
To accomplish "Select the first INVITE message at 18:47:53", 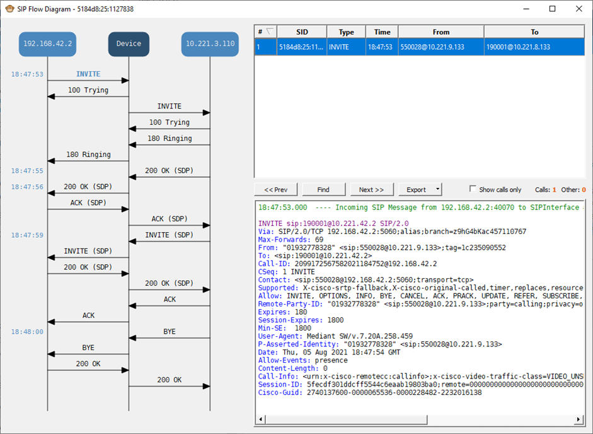I will coord(88,74).
